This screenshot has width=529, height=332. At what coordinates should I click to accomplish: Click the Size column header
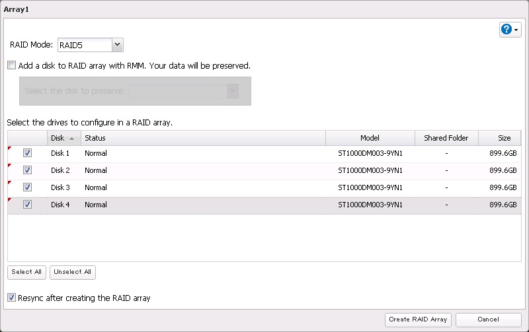pos(504,139)
